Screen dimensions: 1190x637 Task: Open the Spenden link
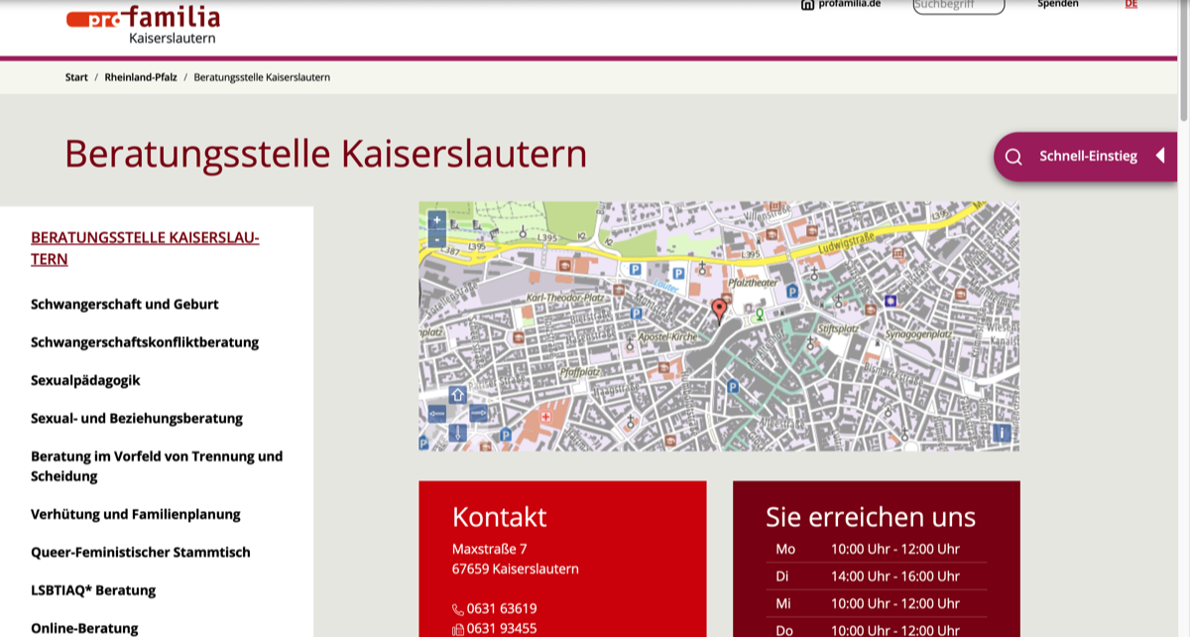click(1057, 4)
